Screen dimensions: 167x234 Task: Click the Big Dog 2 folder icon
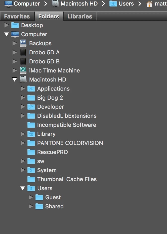click(31, 98)
